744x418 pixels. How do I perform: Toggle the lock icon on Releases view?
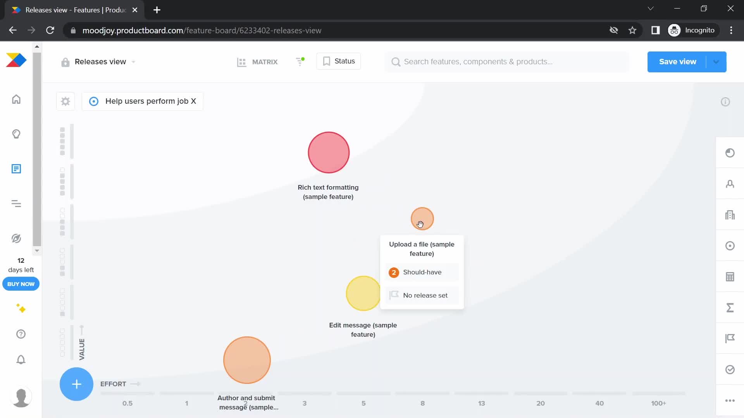(x=65, y=62)
